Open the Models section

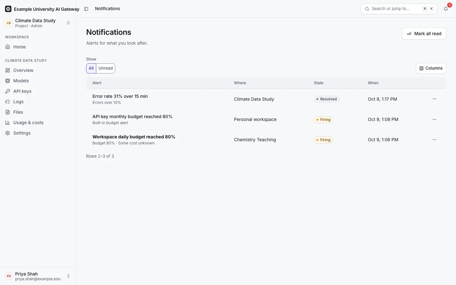pyautogui.click(x=38, y=81)
